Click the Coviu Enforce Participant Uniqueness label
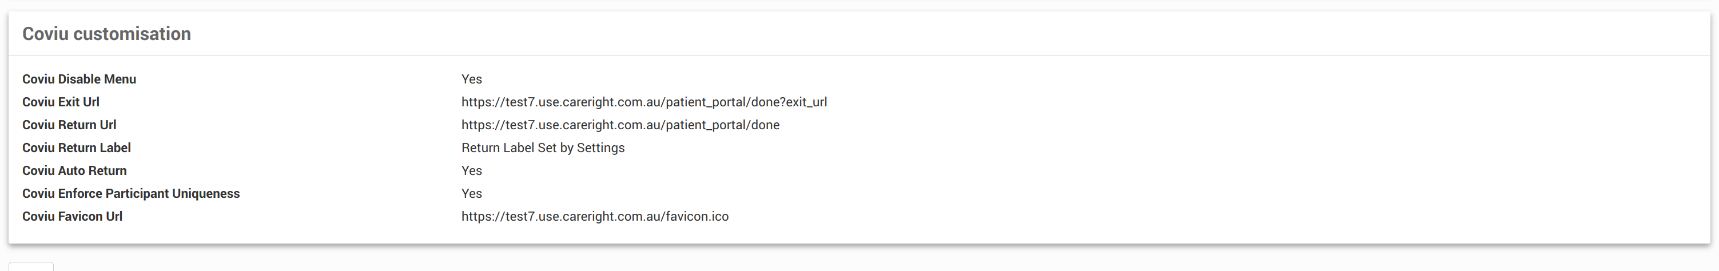The width and height of the screenshot is (1719, 271). (x=131, y=194)
